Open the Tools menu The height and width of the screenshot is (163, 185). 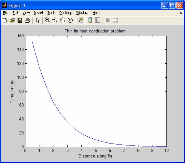[51, 13]
